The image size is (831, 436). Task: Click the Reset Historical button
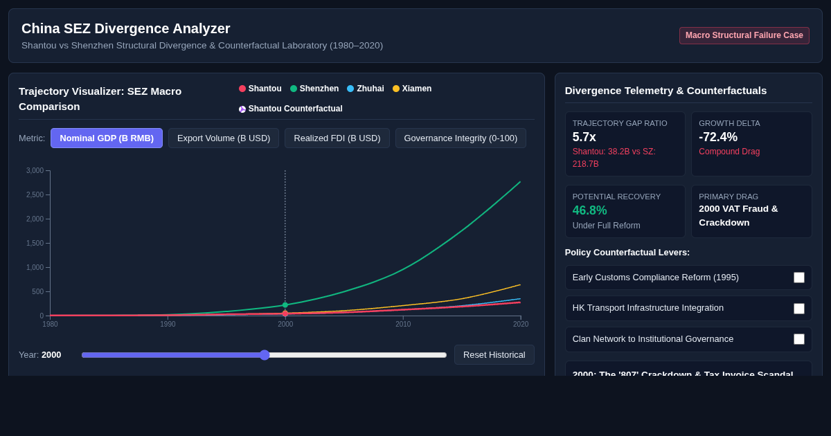click(494, 354)
